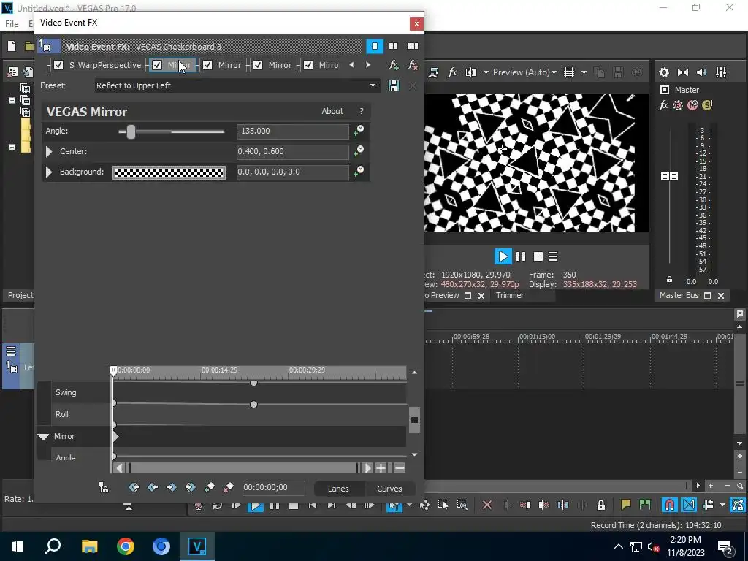Disable the first Mirror effect checkbox

(x=157, y=65)
